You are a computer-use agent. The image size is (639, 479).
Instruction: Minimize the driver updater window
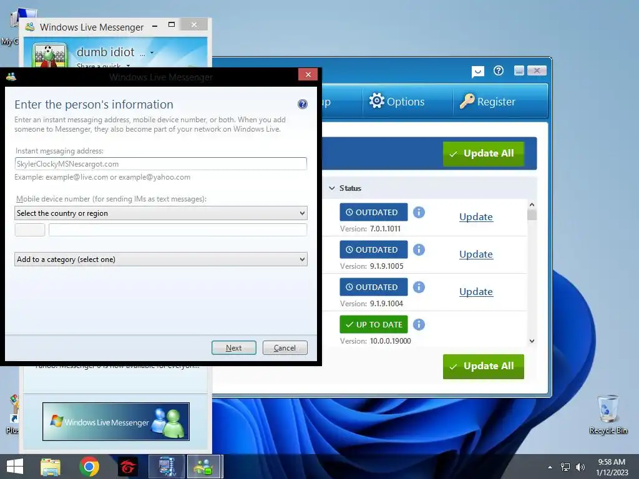[519, 71]
